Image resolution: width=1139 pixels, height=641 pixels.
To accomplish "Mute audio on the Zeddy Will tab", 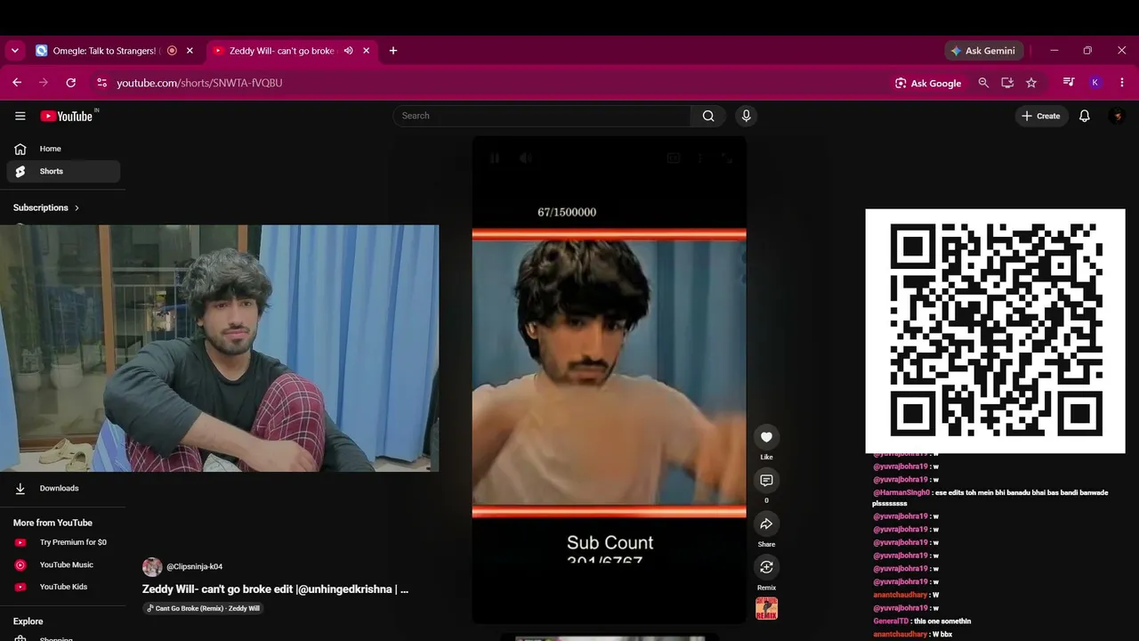I will tap(349, 51).
